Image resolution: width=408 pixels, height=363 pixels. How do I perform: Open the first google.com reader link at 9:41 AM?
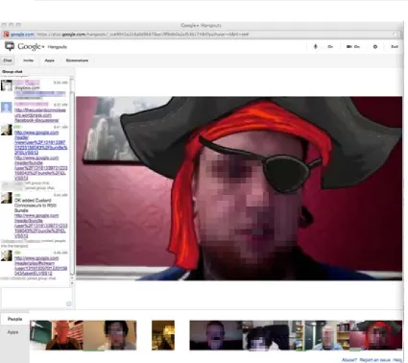click(x=40, y=142)
